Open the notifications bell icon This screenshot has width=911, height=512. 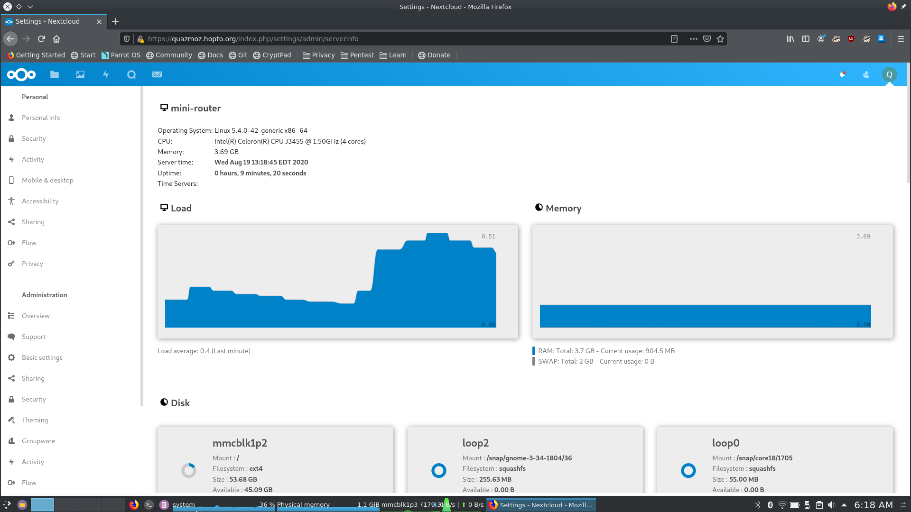tap(843, 74)
